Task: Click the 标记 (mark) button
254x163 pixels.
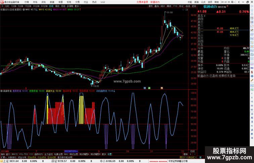Action: 181,6
